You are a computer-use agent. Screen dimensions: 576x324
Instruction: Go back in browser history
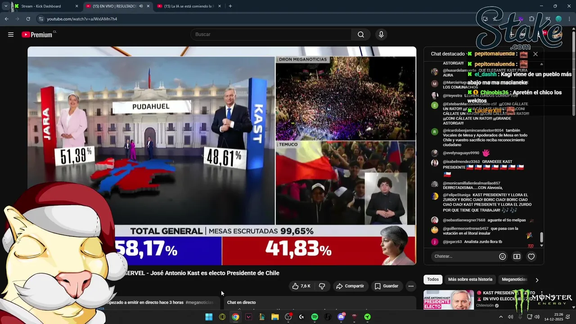[x=6, y=19]
